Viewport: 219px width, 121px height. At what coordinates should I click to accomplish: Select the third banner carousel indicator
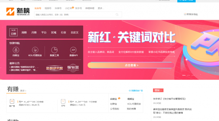point(193,75)
